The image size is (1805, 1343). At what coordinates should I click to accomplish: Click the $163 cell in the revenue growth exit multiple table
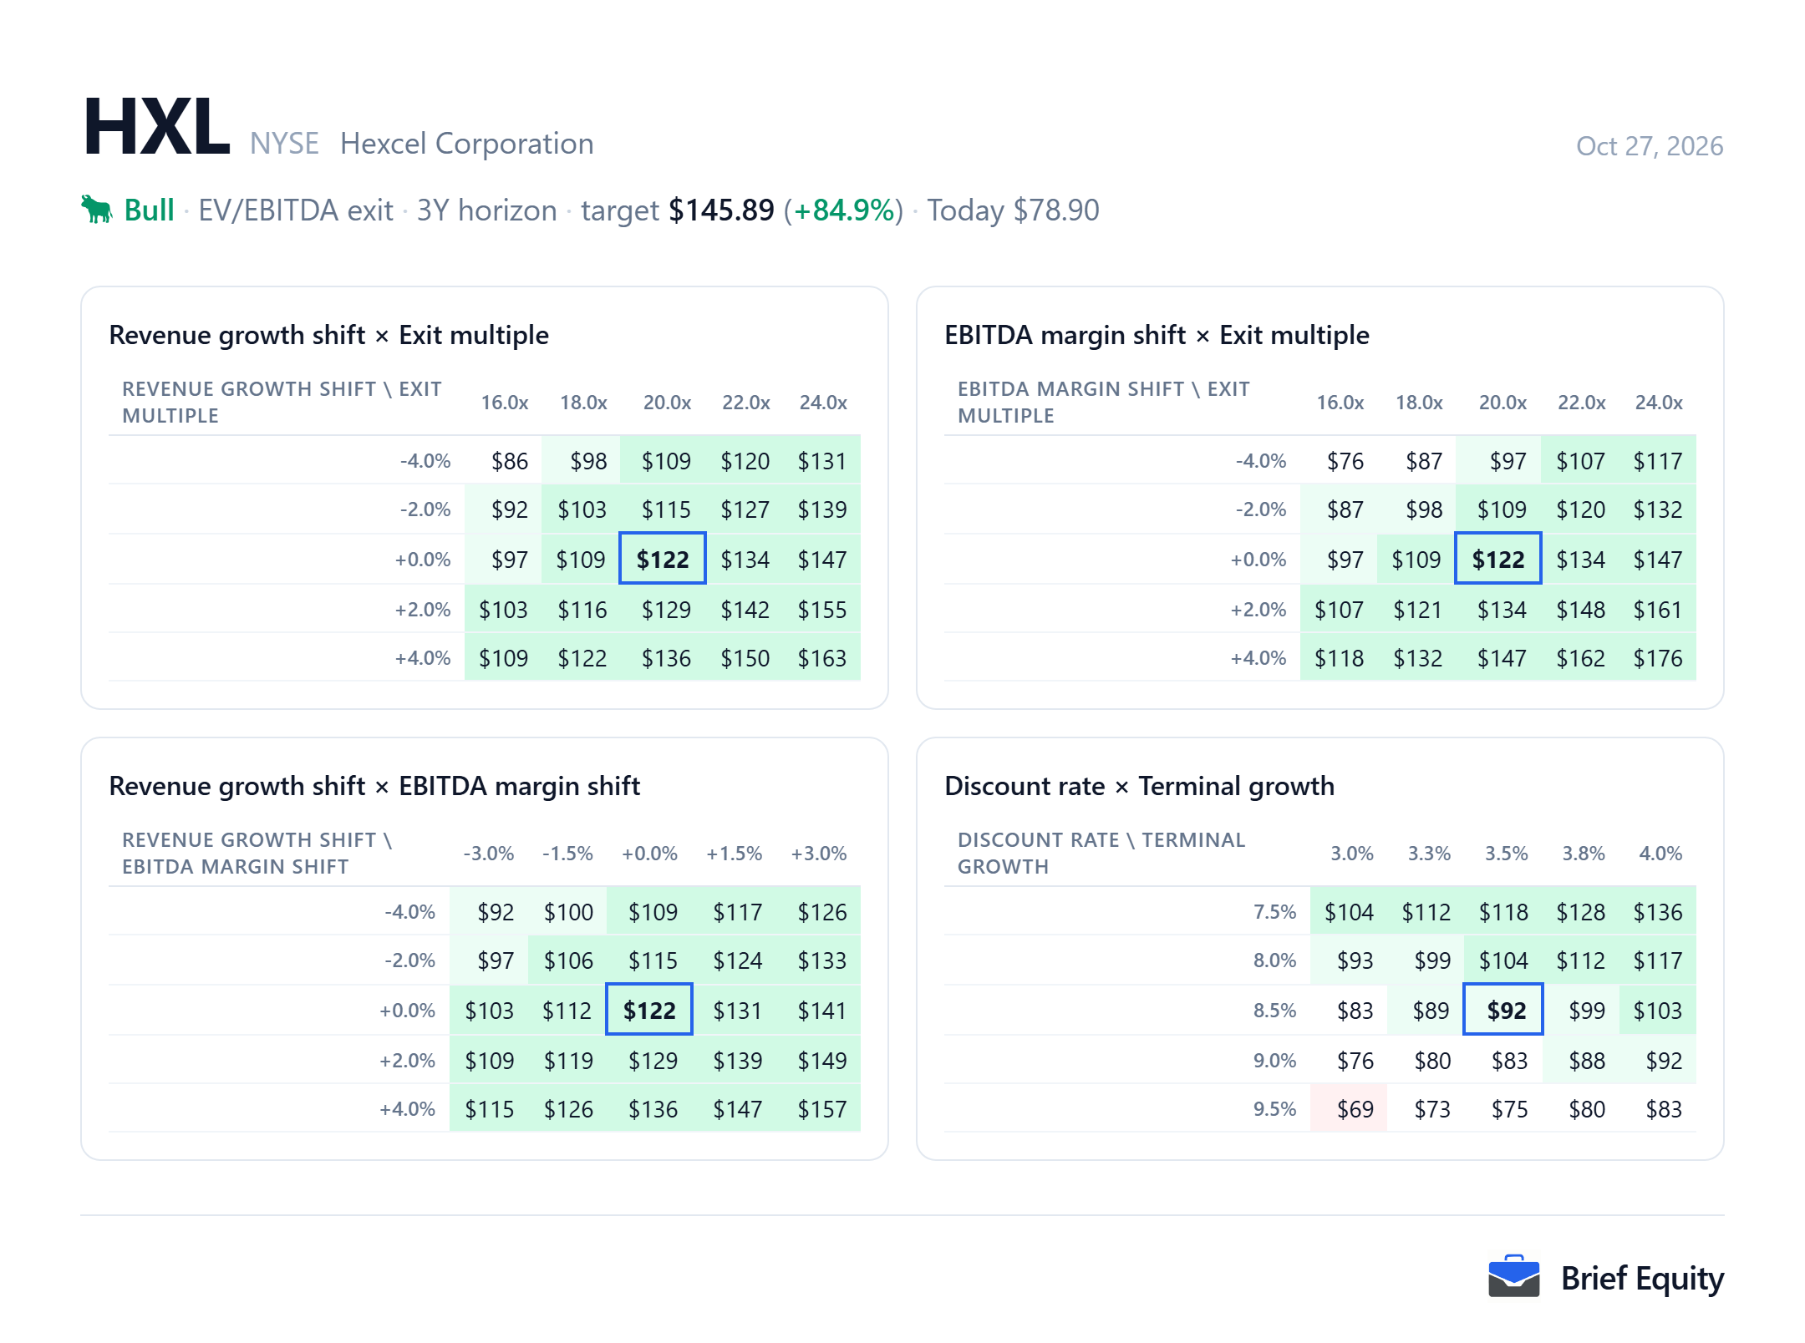point(821,658)
